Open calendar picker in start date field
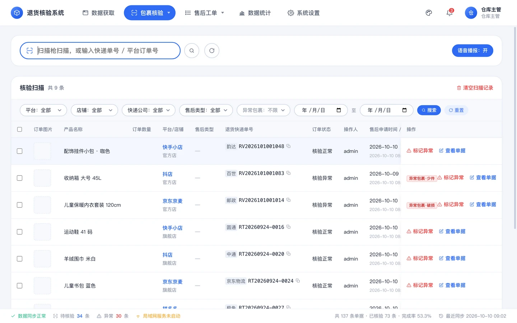Screen dimensions: 517x323 pos(339,110)
